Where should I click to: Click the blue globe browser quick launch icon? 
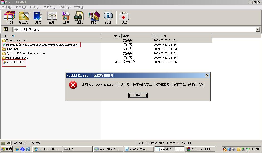coord(23,149)
